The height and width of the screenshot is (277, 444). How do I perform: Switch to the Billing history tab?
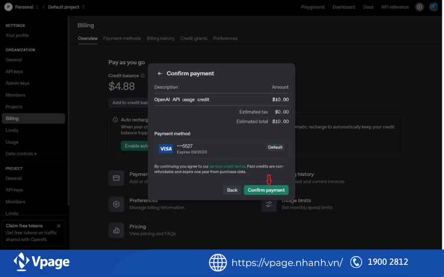pyautogui.click(x=161, y=38)
